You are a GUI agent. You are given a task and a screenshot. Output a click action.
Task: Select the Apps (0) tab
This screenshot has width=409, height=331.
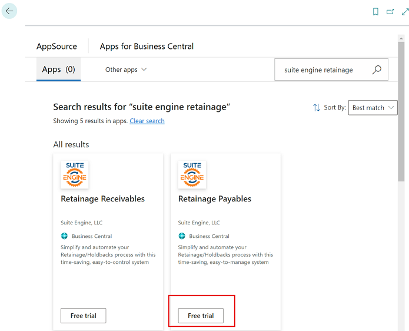click(58, 69)
